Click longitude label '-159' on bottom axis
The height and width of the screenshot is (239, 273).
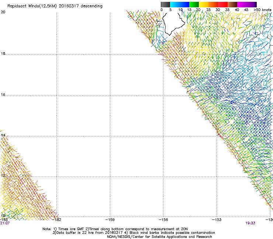tap(110, 220)
